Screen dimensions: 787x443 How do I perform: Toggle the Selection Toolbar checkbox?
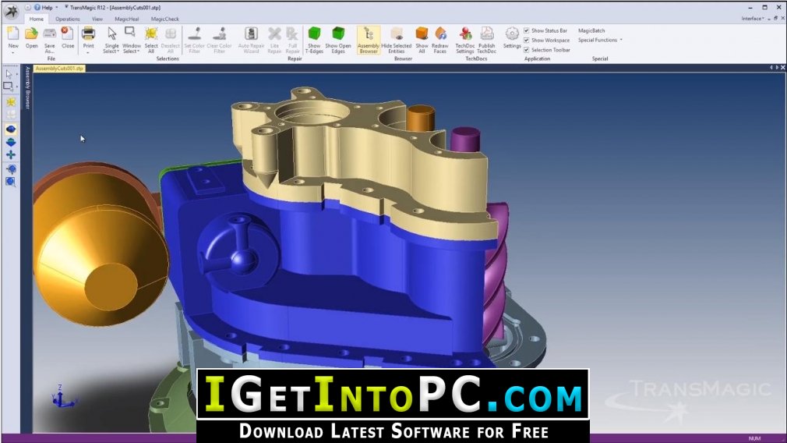(527, 50)
